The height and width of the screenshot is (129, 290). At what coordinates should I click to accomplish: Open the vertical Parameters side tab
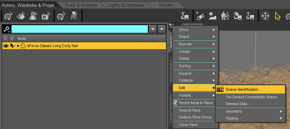[x=171, y=71]
